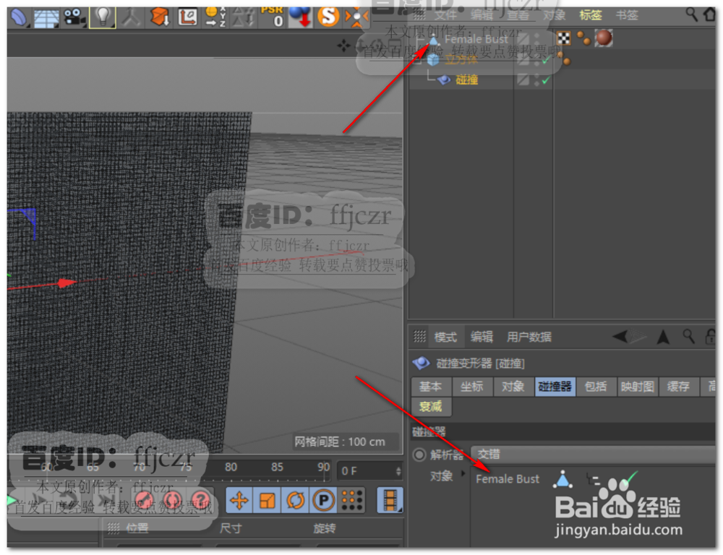
Task: Open the 模式 menu in attribute manager
Action: 445,337
